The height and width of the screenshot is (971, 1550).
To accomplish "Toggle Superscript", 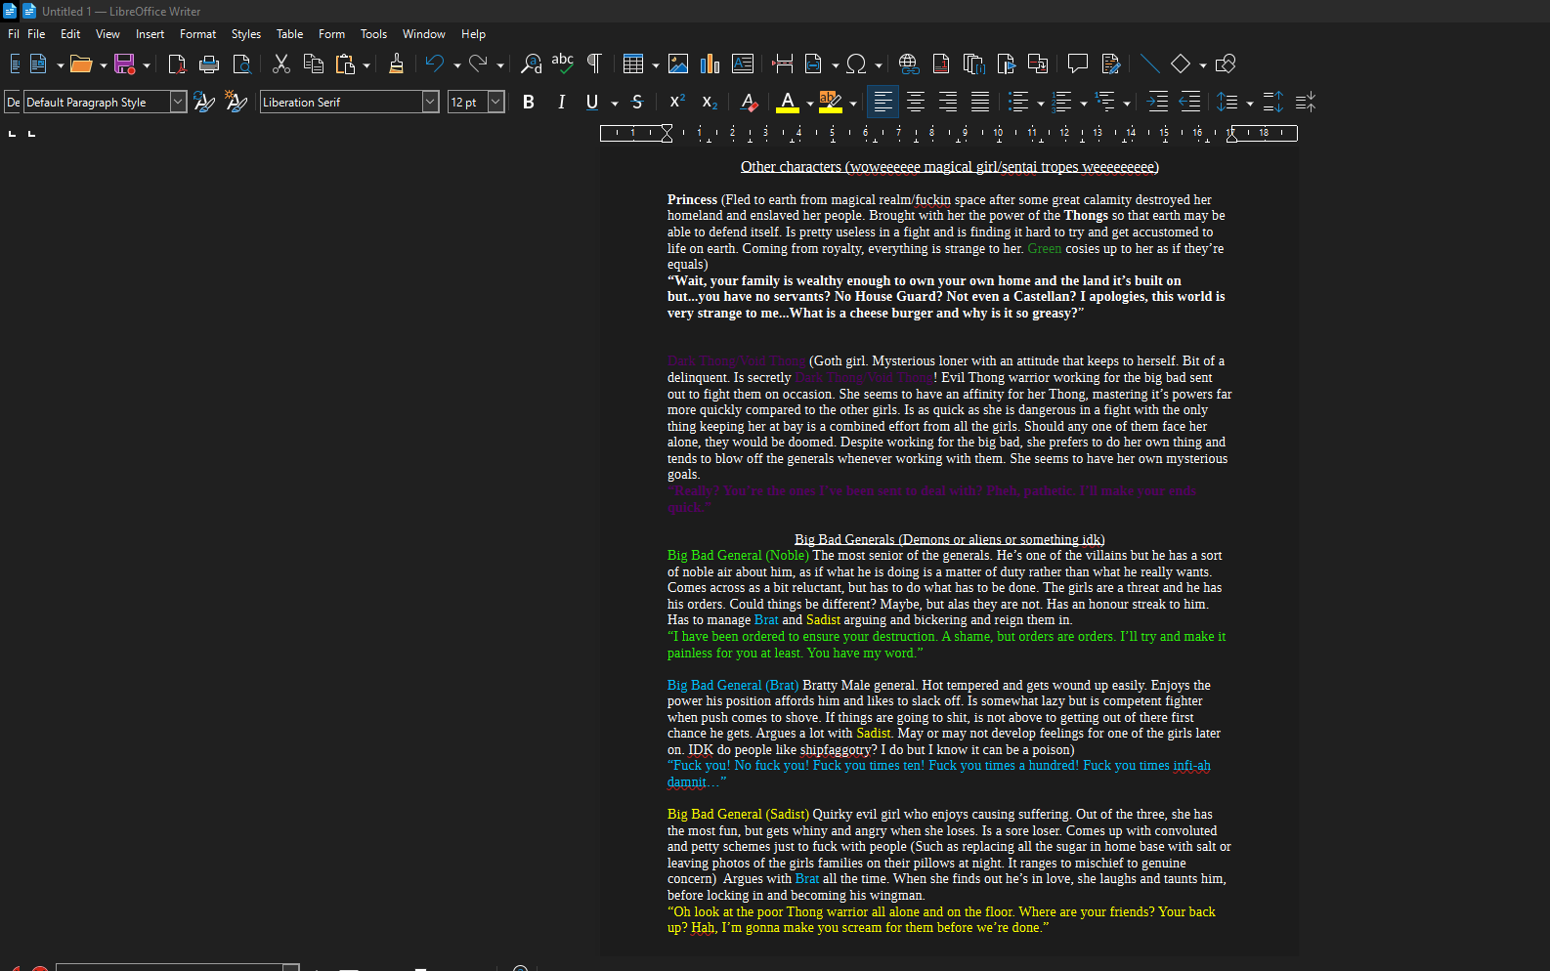I will (677, 102).
